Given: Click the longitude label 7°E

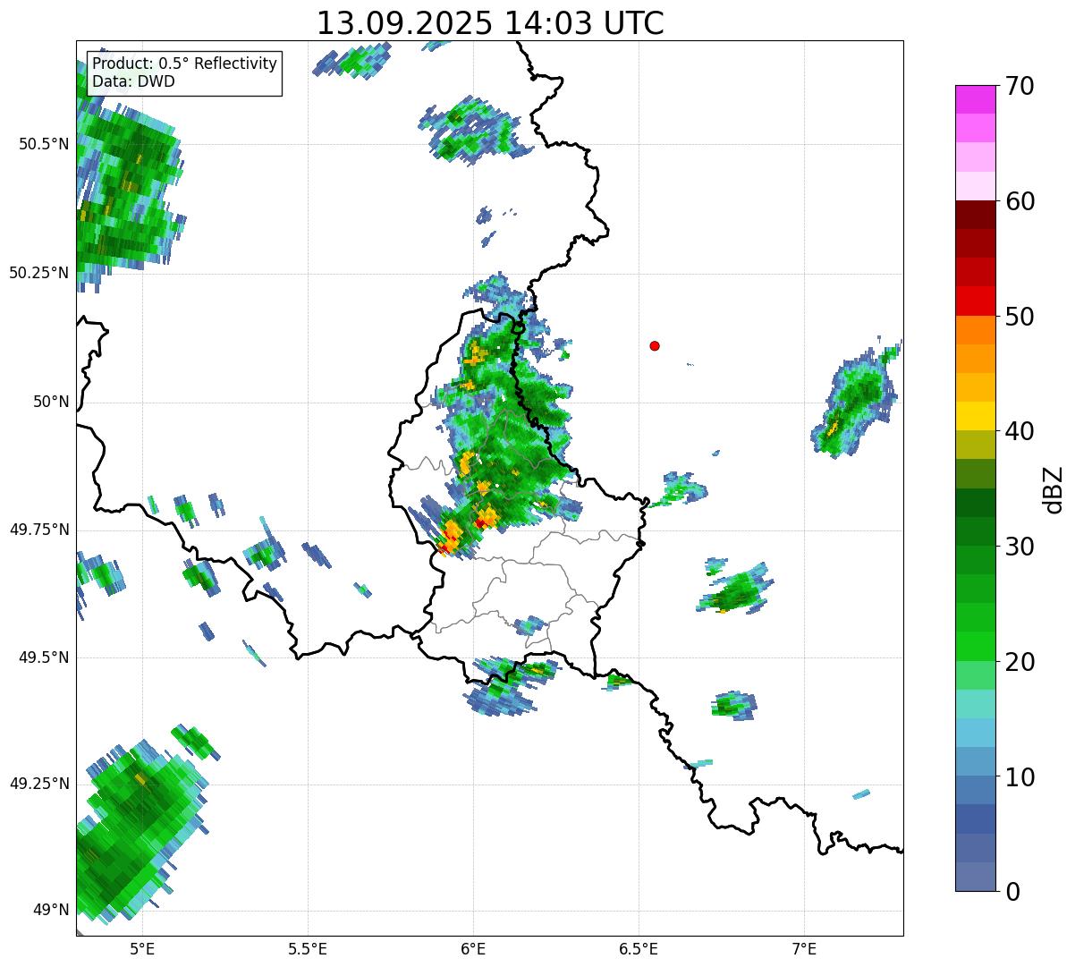Looking at the screenshot, I should pos(804,948).
